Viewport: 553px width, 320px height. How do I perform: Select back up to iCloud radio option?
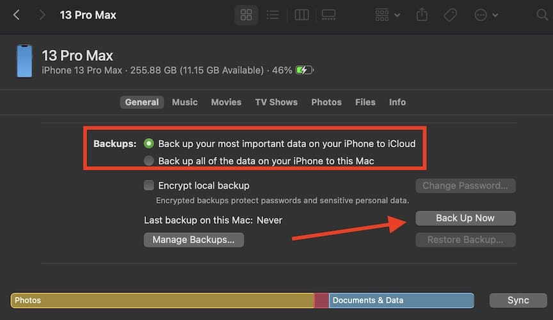tap(149, 143)
